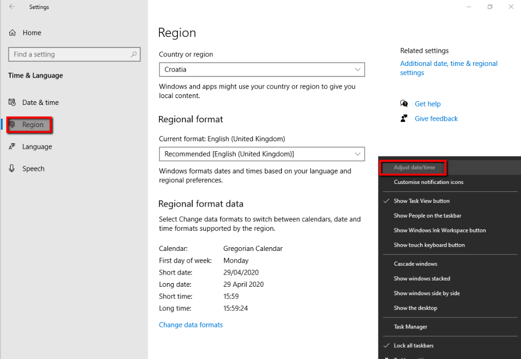Click the Home house icon
The width and height of the screenshot is (521, 359).
[x=12, y=33]
